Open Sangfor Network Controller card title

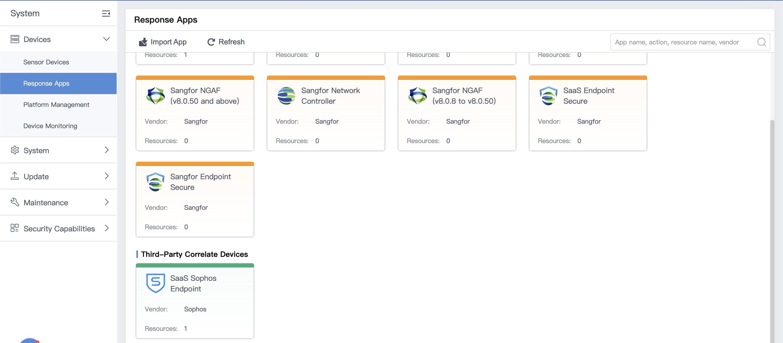[331, 96]
